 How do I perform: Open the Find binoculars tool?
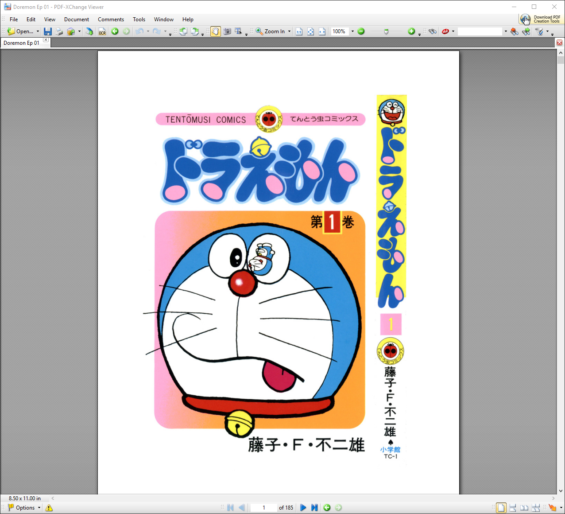click(x=433, y=31)
